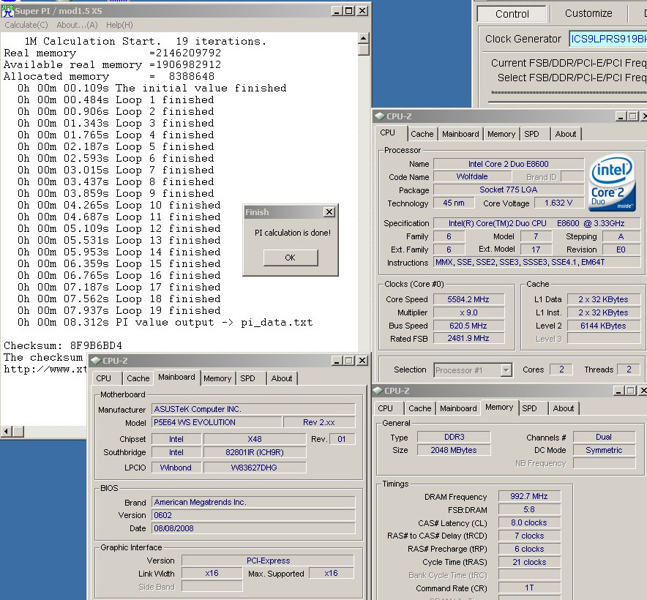Click the motherboard model 'P5E64 WS EVOLUTION'
This screenshot has width=647, height=600.
217,422
